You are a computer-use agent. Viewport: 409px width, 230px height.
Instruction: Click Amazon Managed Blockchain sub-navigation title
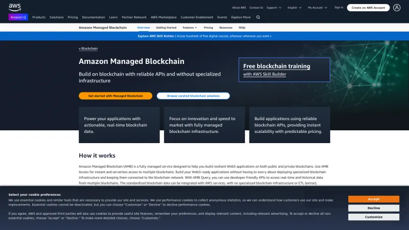[x=103, y=28]
